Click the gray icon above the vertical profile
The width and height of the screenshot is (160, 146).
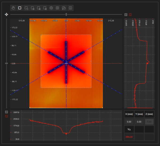coord(126,15)
